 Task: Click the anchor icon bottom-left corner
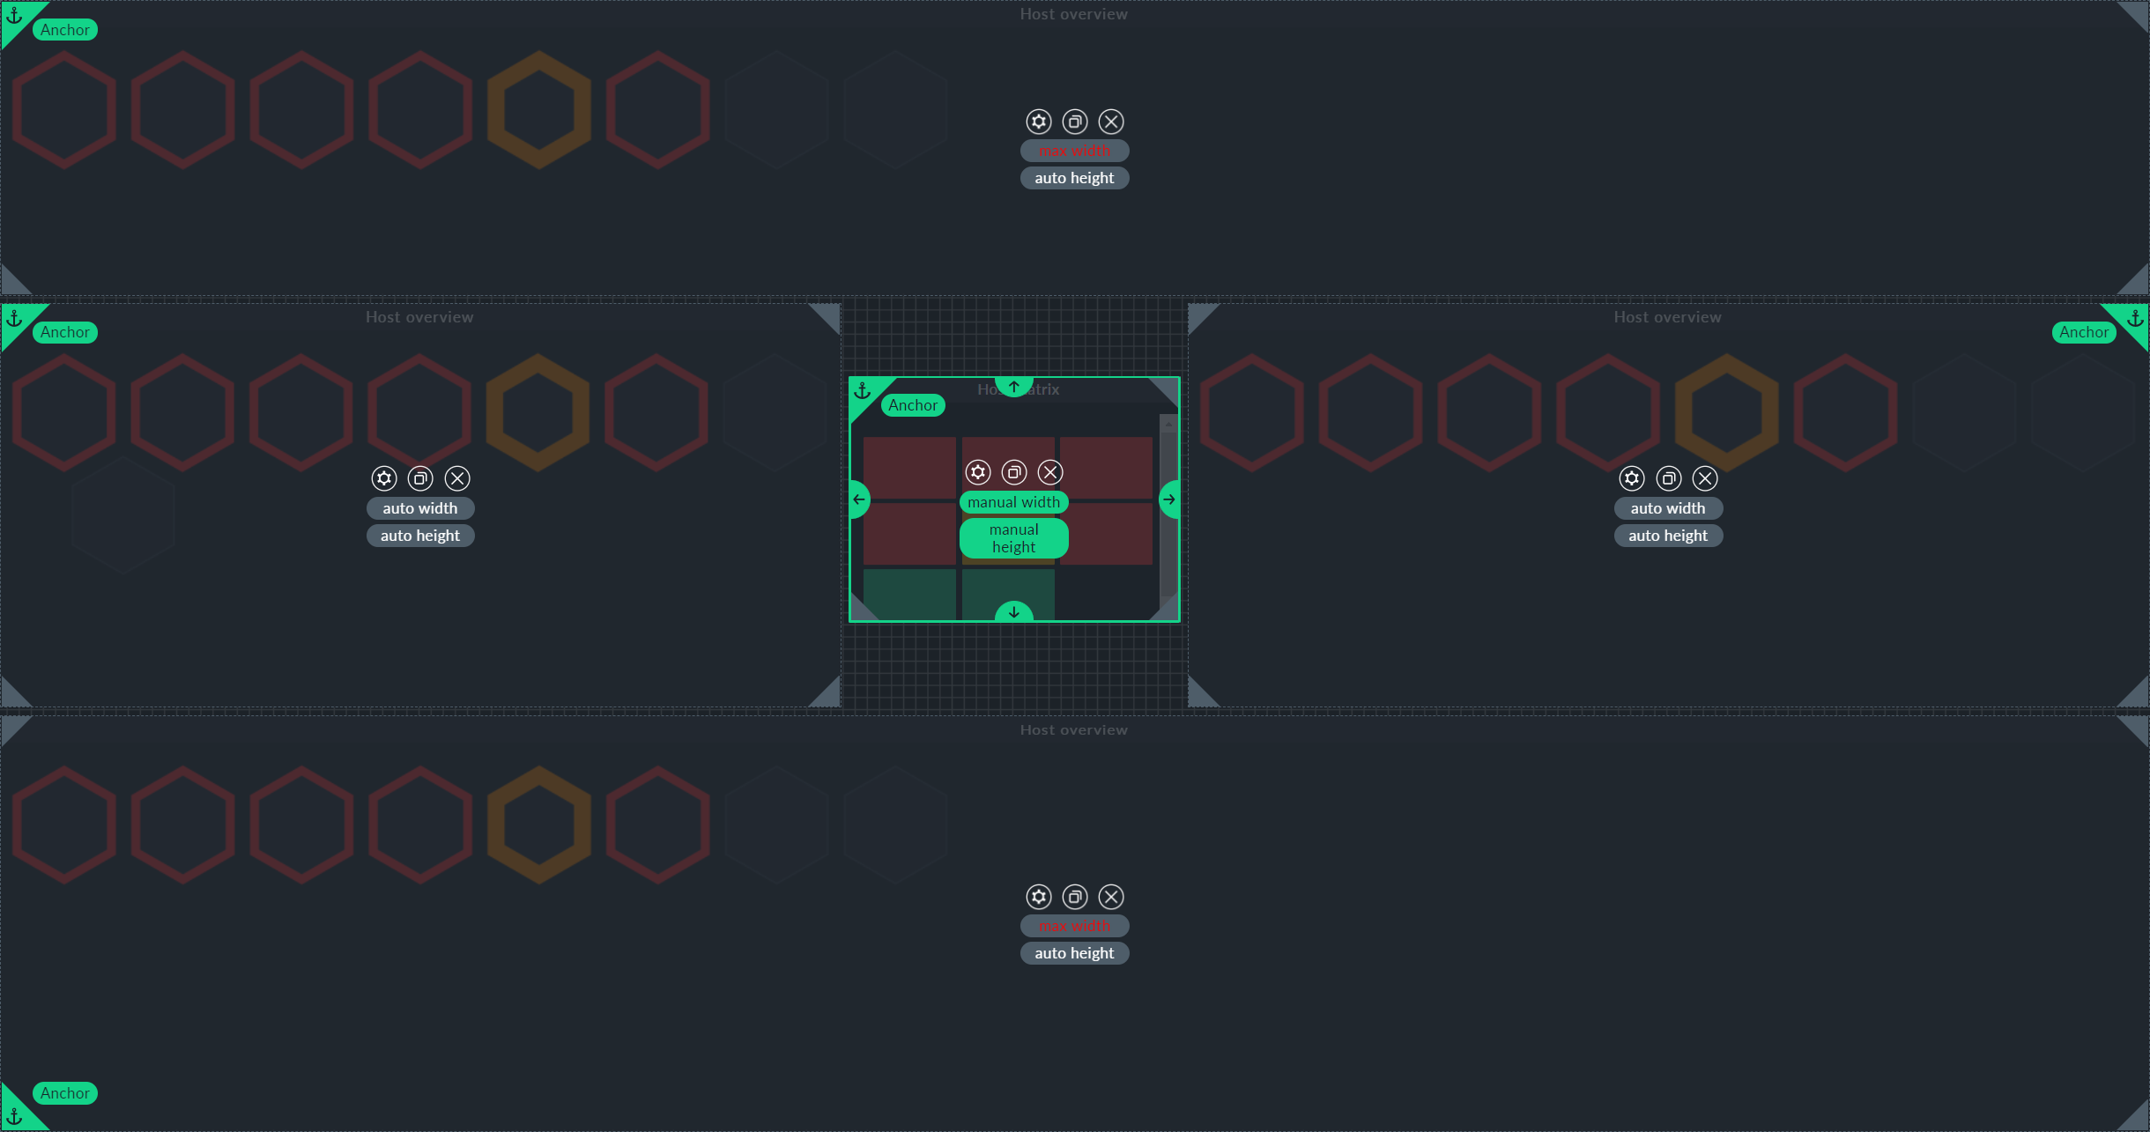click(x=14, y=1112)
